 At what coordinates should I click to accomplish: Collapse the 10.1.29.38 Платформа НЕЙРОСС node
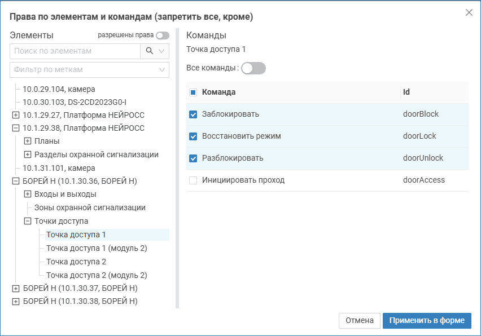15,128
